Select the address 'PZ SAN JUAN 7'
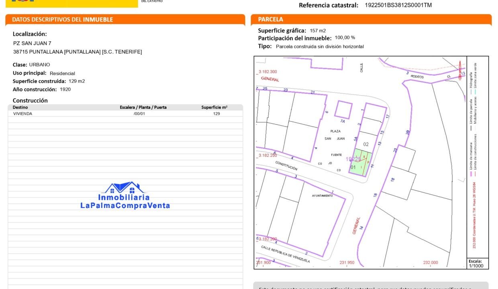The width and height of the screenshot is (498, 289). [x=32, y=43]
